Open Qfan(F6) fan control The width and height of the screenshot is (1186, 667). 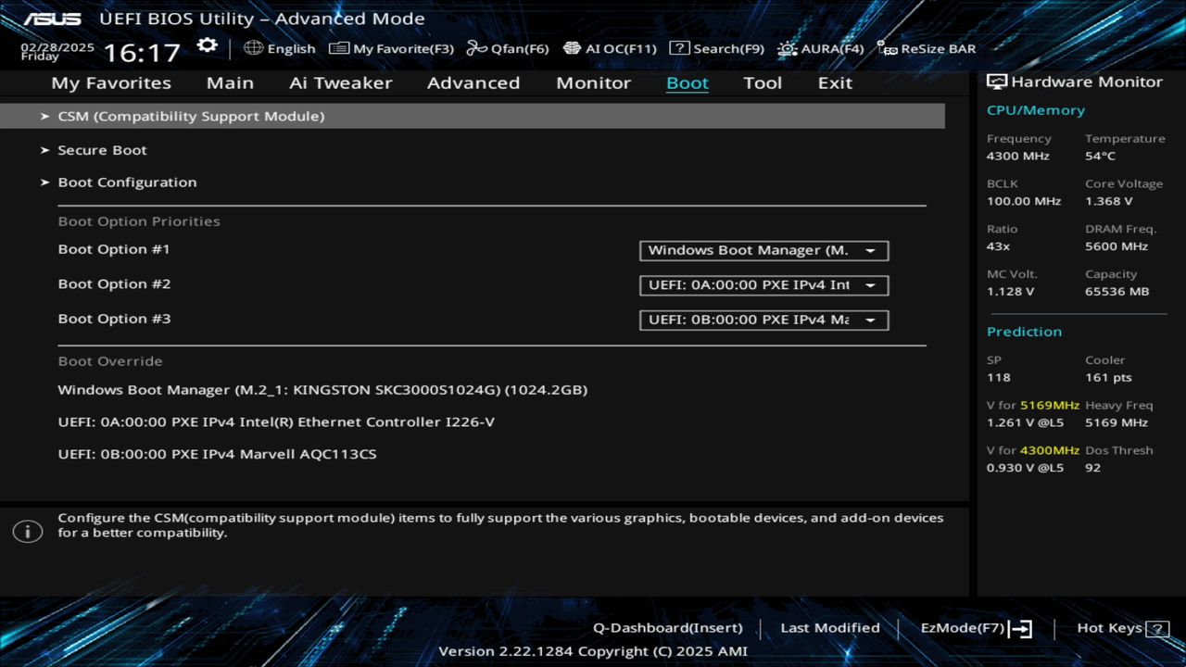(508, 48)
